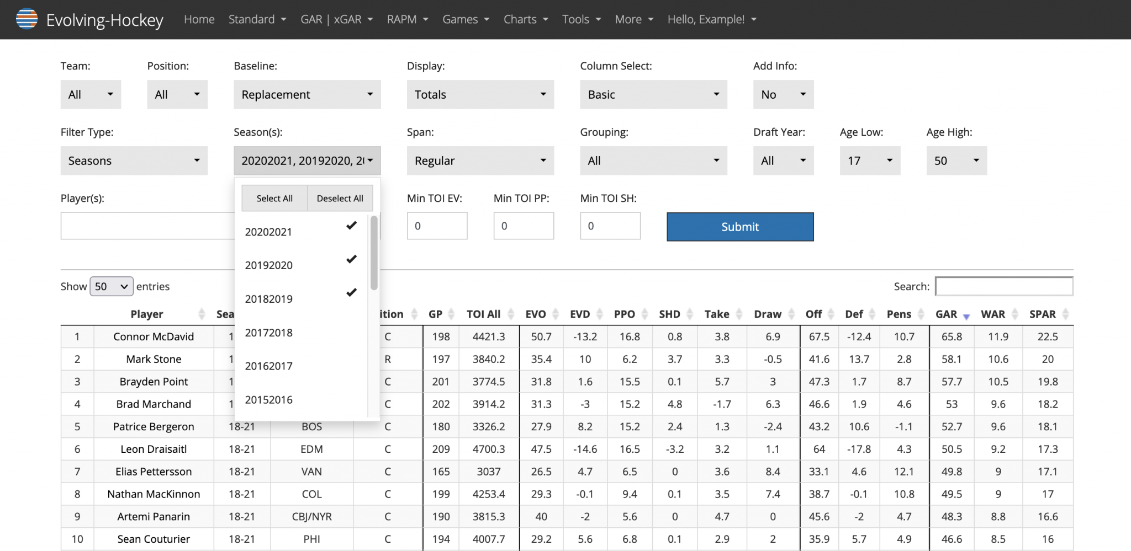Sort by TOI All column arrows
Screen dimensions: 1131x551
511,314
